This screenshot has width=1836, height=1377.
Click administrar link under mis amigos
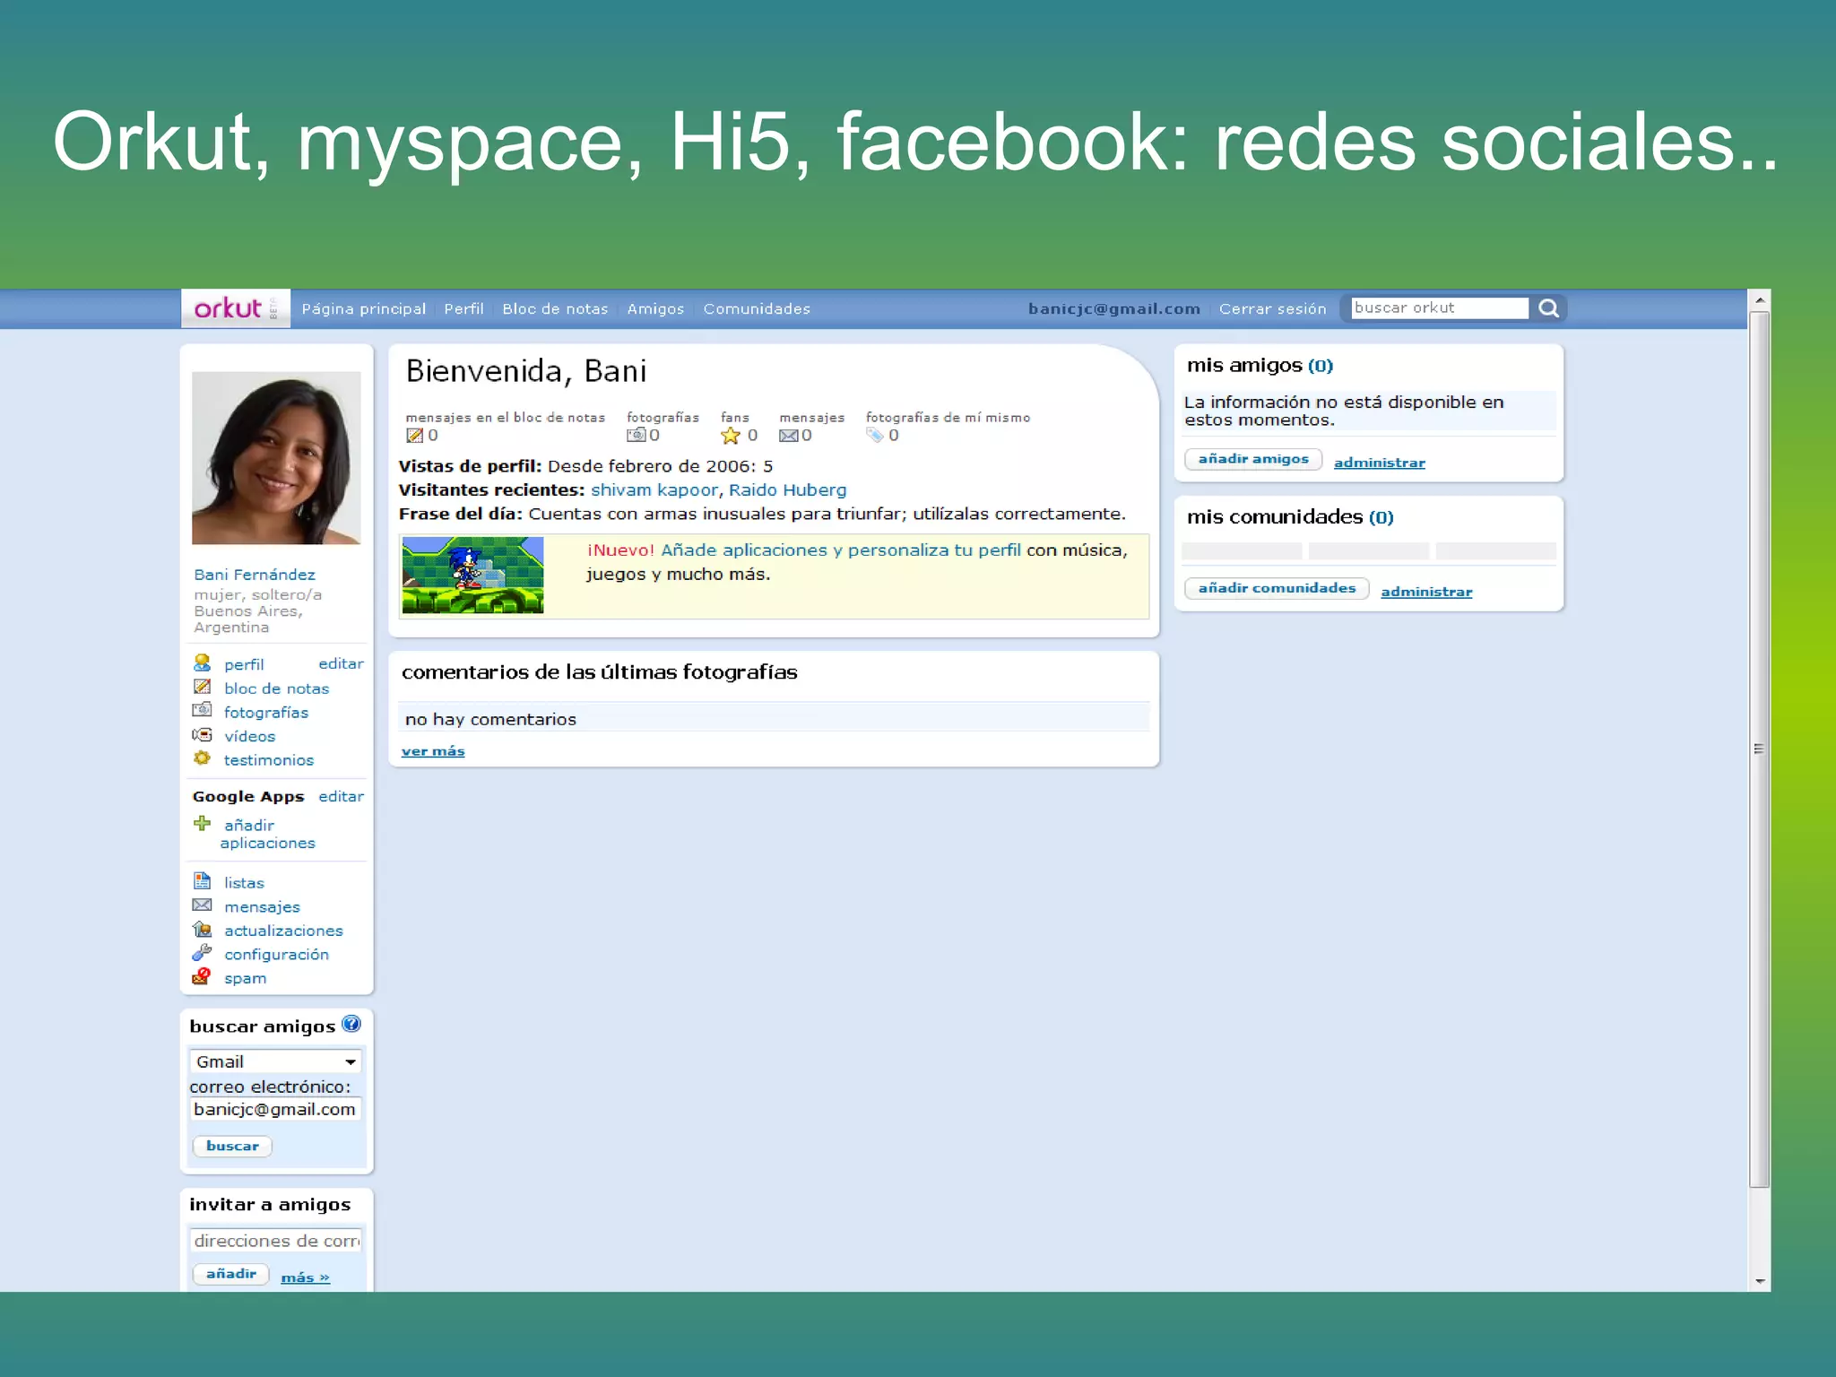1379,463
